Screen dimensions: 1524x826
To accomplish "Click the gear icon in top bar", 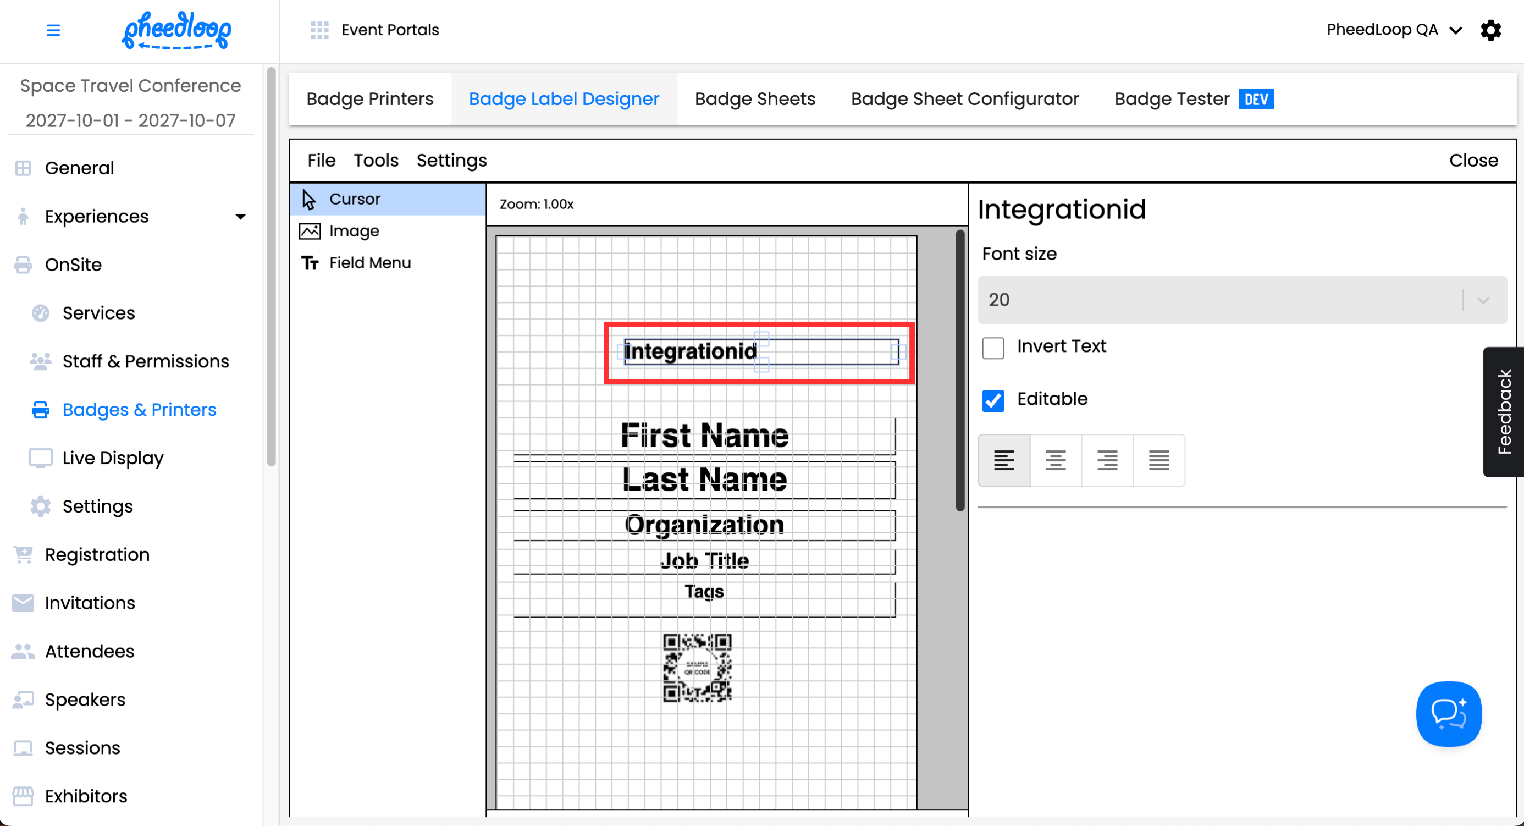I will pos(1490,30).
